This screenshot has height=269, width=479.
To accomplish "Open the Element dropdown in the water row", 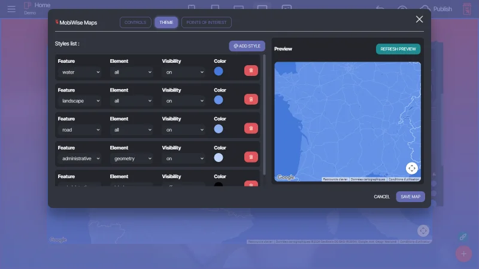I will [x=132, y=72].
